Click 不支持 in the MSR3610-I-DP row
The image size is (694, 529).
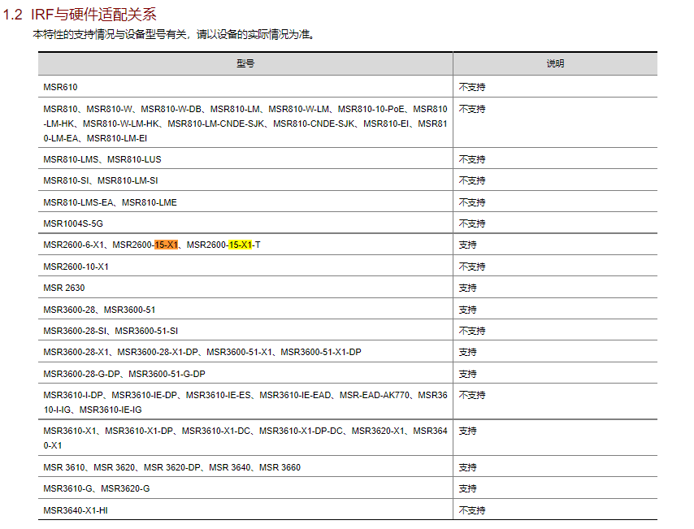coord(472,395)
